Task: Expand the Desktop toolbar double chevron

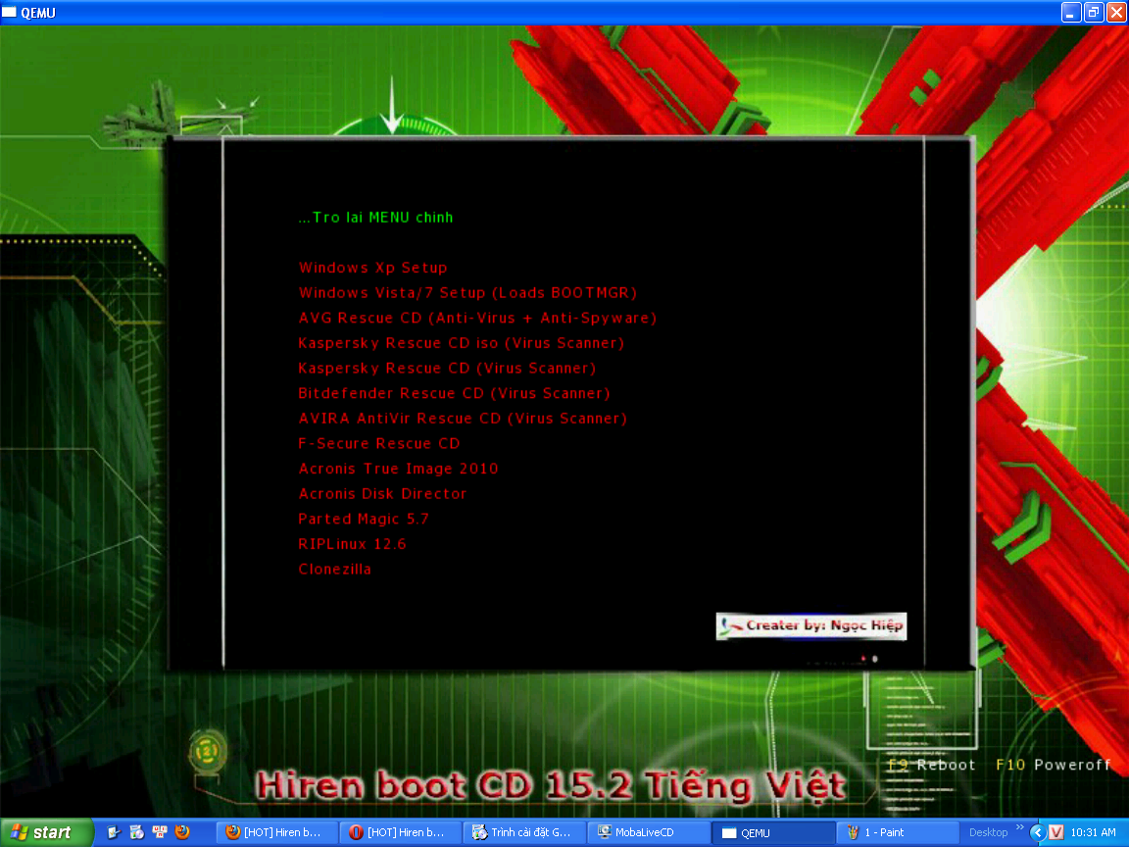Action: tap(1019, 829)
